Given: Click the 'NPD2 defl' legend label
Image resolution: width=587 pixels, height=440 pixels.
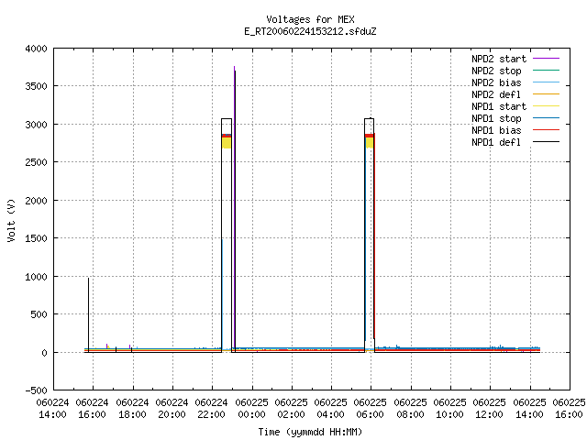Looking at the screenshot, I should (496, 94).
